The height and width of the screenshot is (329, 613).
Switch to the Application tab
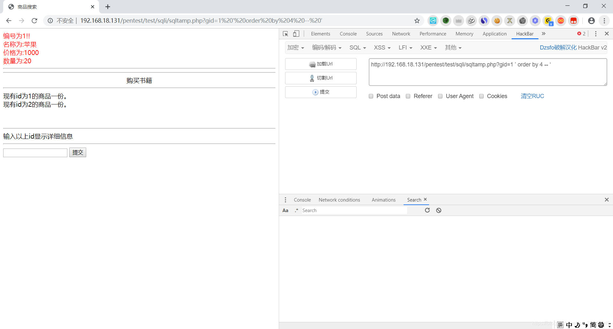point(495,34)
